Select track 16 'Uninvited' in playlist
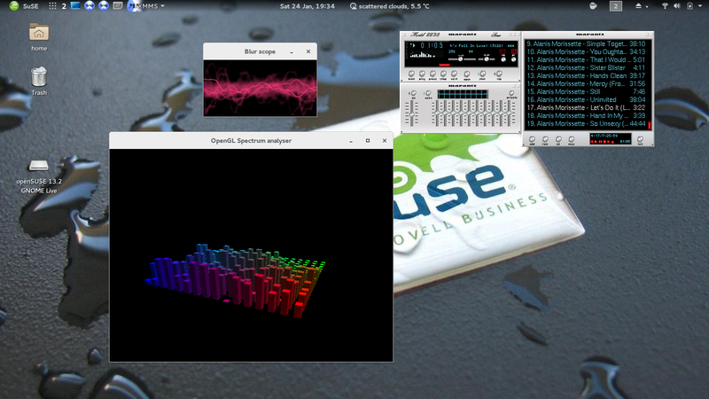709x399 pixels. coord(586,99)
